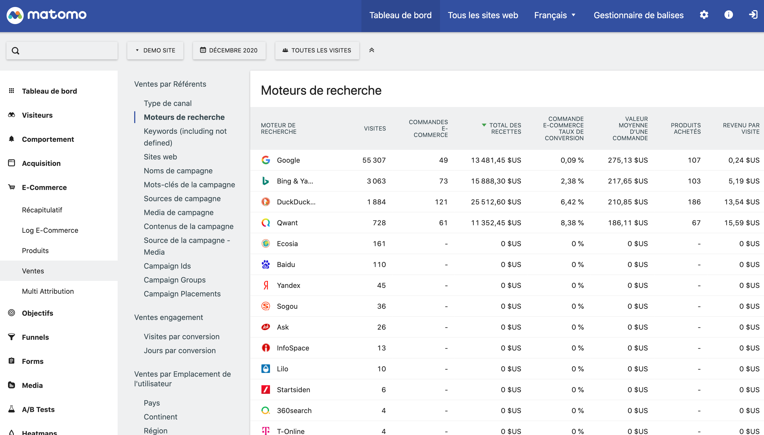
Task: Sort by Visites column header
Action: [x=375, y=128]
